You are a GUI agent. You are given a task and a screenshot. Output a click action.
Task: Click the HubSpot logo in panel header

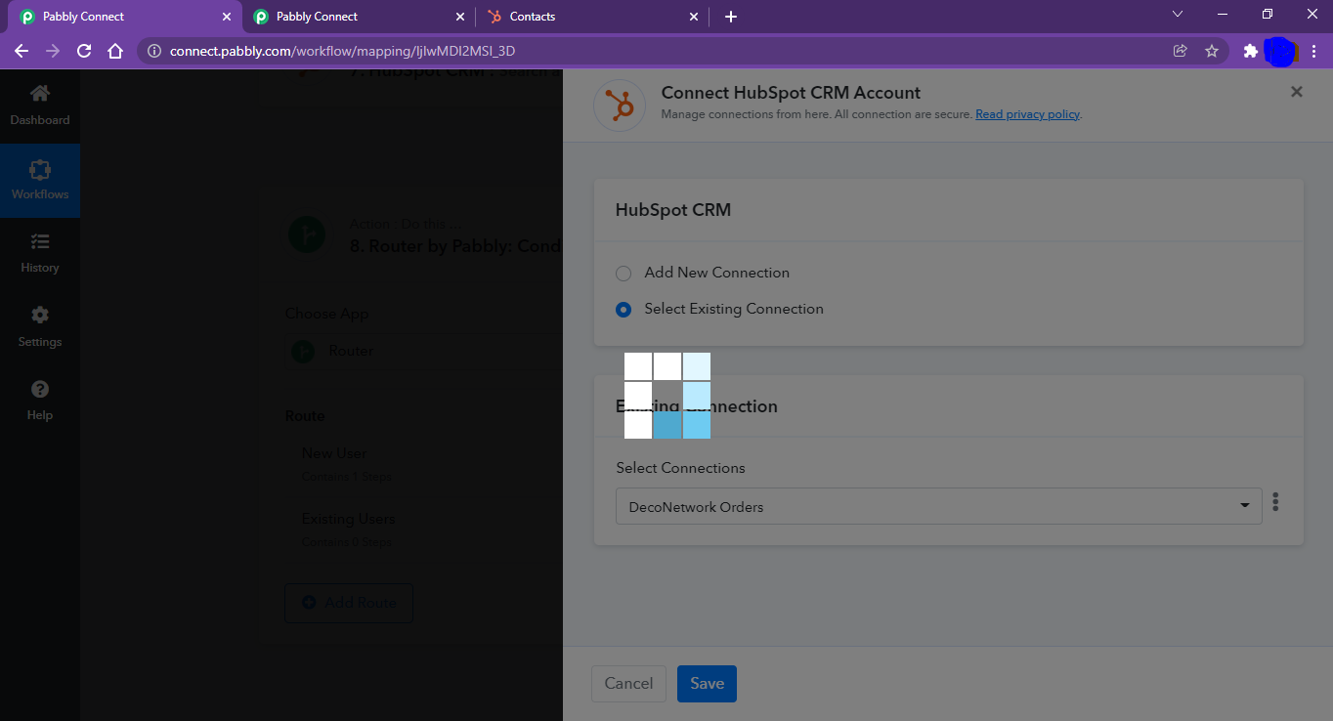[x=620, y=105]
